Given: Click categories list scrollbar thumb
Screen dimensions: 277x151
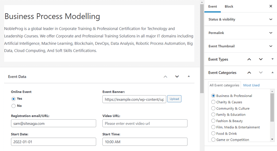Looking at the screenshot, I should click(x=272, y=108).
